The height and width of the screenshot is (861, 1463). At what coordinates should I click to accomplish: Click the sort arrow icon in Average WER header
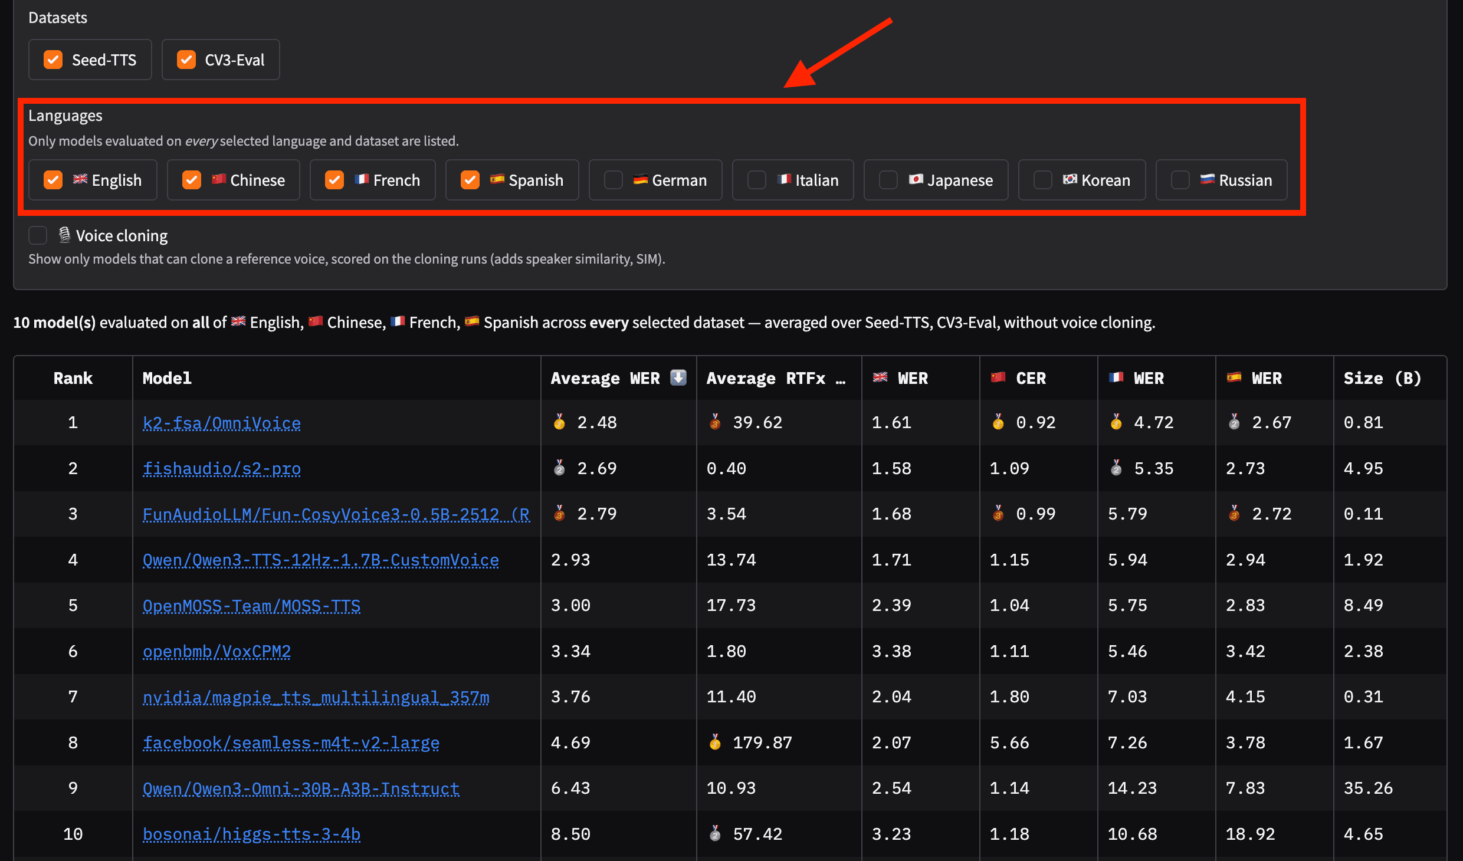678,377
